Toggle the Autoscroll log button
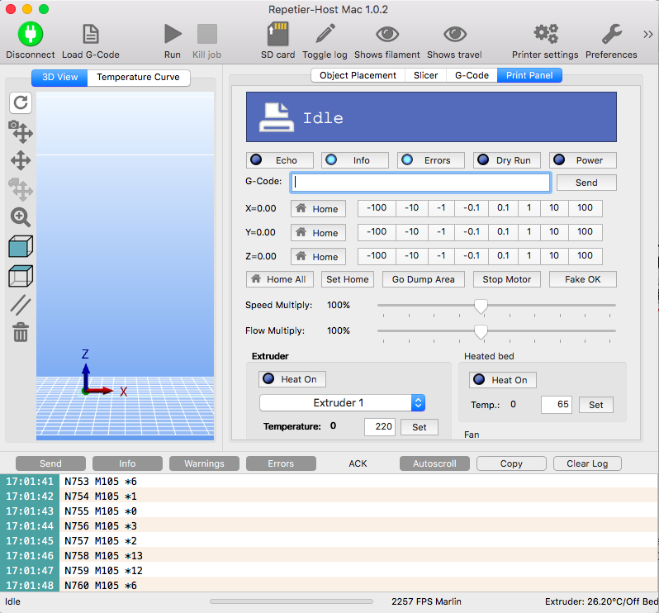The image size is (659, 613). click(x=434, y=463)
